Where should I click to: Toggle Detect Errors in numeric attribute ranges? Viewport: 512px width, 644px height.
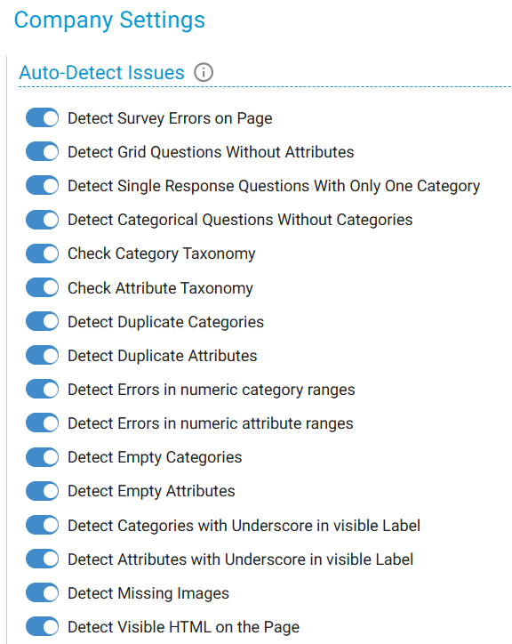point(43,423)
